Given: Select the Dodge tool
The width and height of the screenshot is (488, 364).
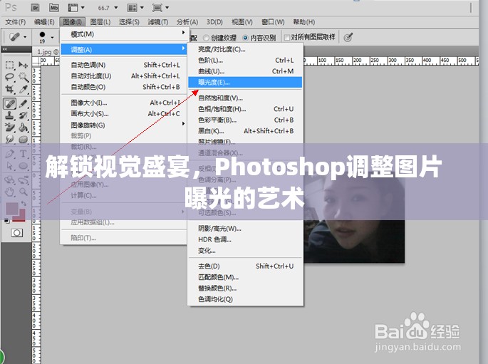Looking at the screenshot, I should point(10,140).
